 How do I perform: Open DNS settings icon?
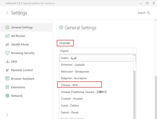(x=7, y=62)
